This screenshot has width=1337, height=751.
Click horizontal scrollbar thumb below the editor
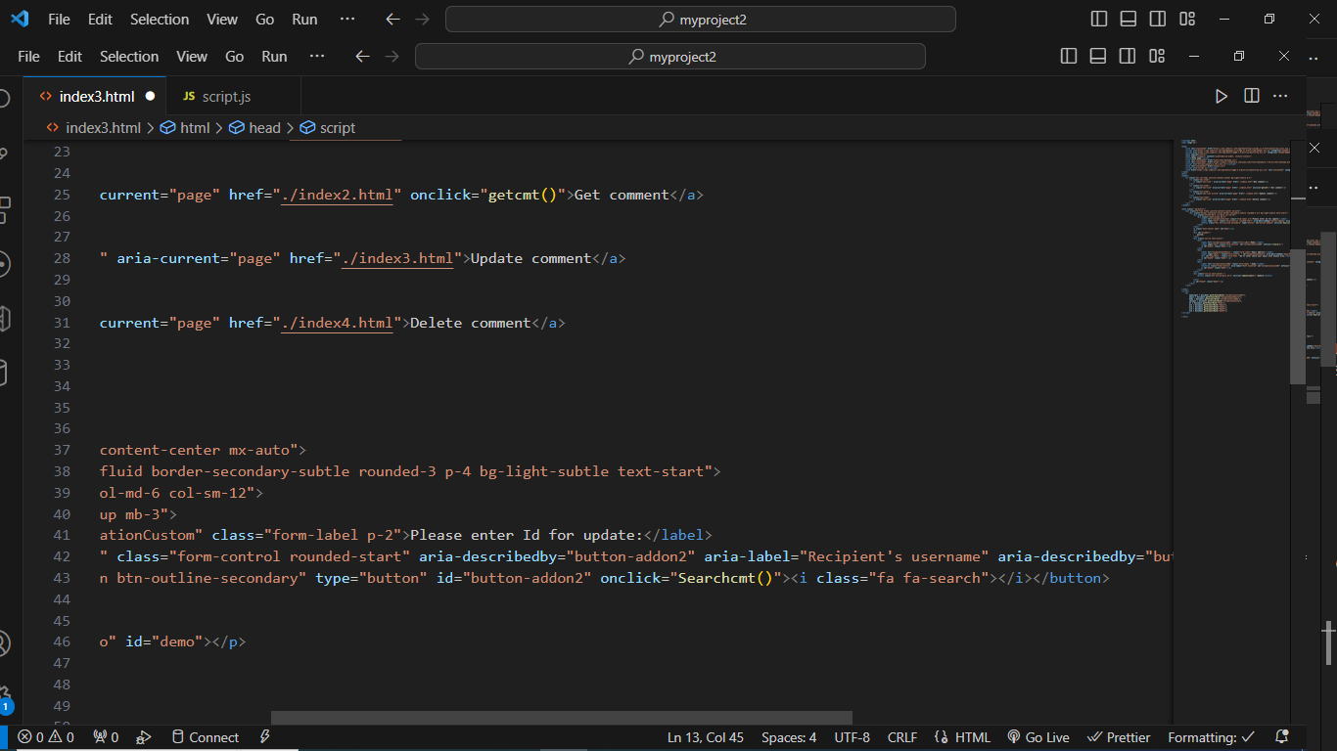pos(562,718)
